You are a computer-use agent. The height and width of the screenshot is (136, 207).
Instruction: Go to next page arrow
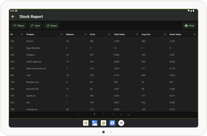click(121, 115)
